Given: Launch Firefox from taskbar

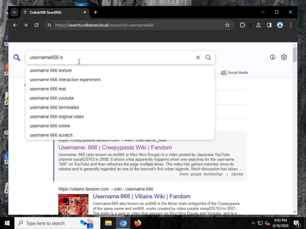Looking at the screenshot, I should [x=137, y=223].
